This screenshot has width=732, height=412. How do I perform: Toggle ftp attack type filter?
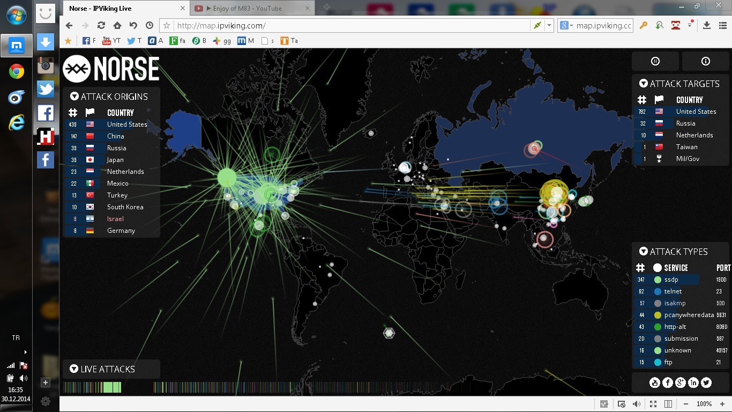(682, 362)
